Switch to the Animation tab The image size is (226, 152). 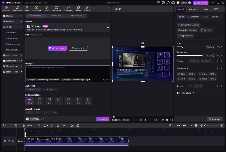(x=194, y=9)
